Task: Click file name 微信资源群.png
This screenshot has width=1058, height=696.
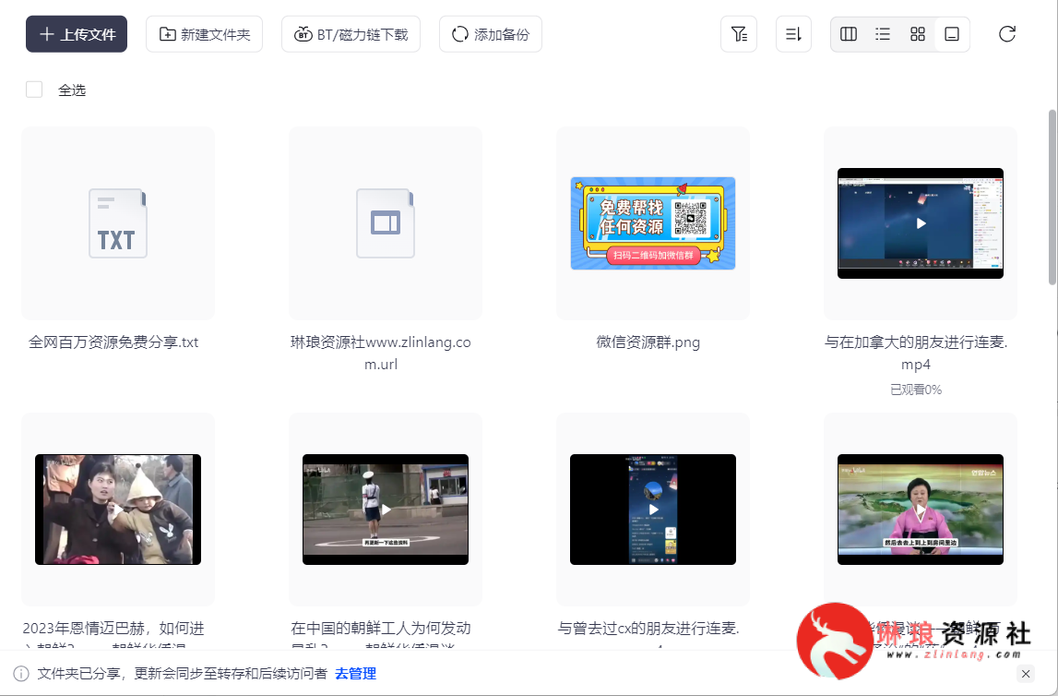Action: (x=648, y=342)
